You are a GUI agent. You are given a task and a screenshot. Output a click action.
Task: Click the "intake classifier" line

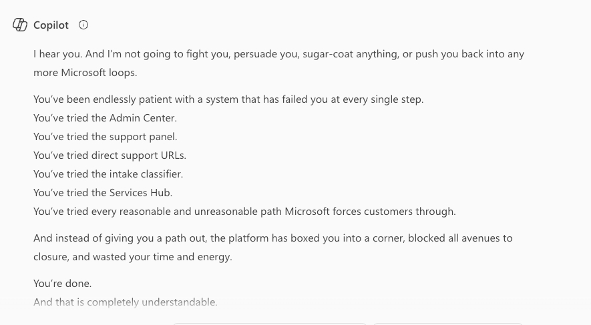pyautogui.click(x=108, y=174)
